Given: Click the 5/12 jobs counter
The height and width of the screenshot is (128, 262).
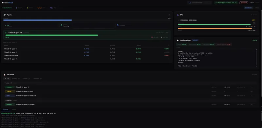Looking at the screenshot, I should coord(42,8).
